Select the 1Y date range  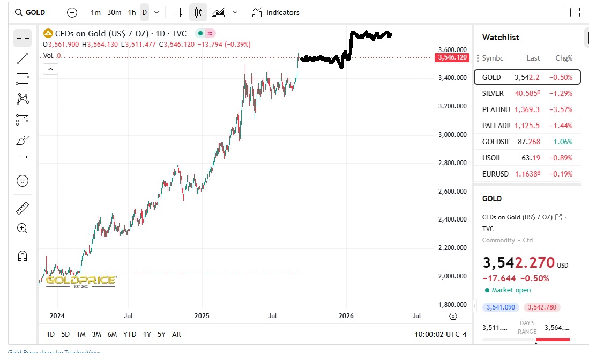click(x=147, y=334)
